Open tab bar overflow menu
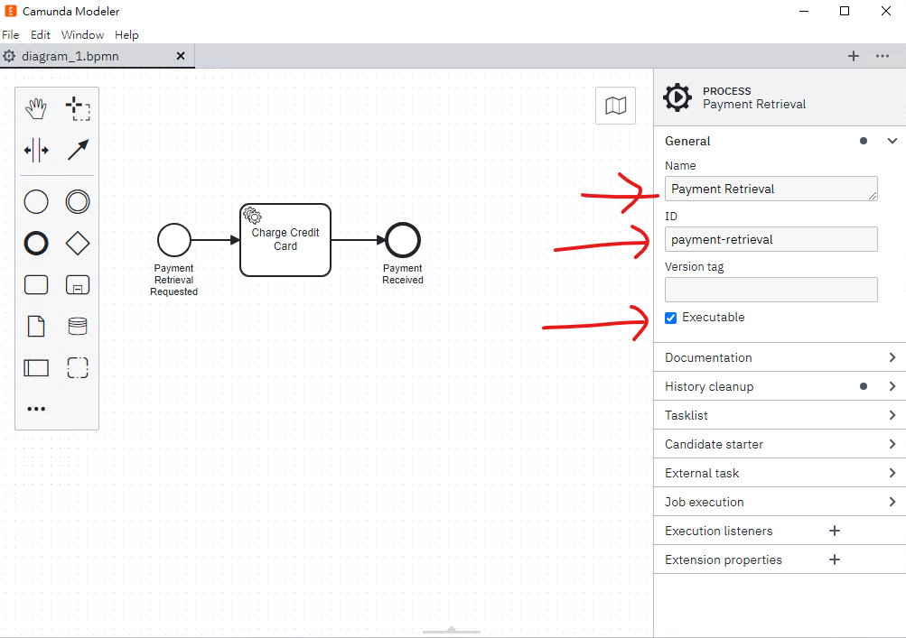Screen dimensions: 906x638 point(883,56)
